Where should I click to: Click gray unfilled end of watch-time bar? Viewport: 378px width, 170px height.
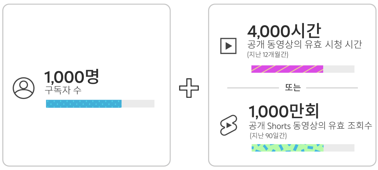click(x=339, y=69)
